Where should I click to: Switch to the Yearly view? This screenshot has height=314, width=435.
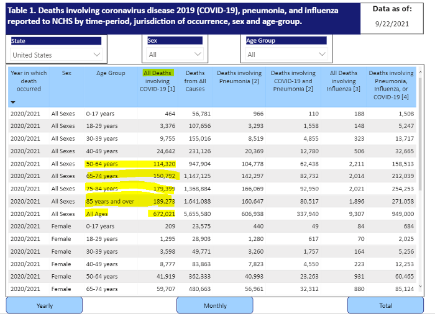44,305
